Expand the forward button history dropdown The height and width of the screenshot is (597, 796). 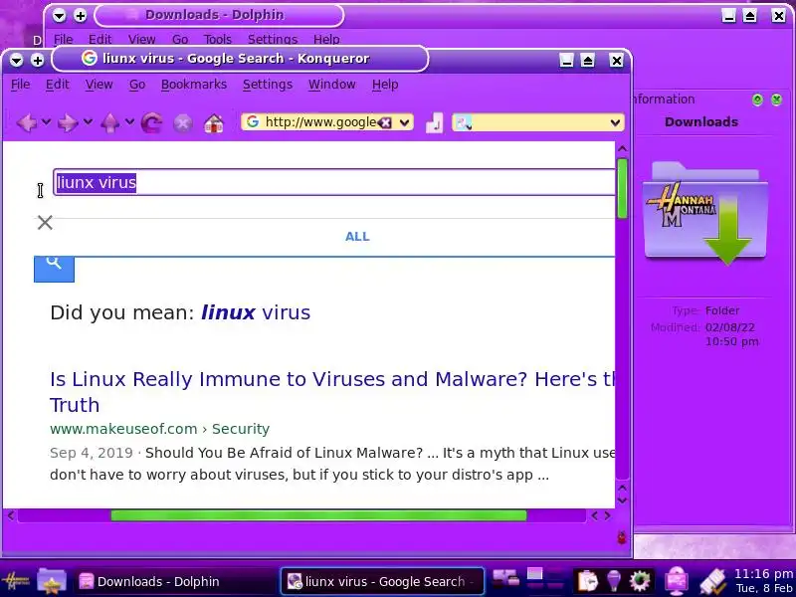[88, 121]
